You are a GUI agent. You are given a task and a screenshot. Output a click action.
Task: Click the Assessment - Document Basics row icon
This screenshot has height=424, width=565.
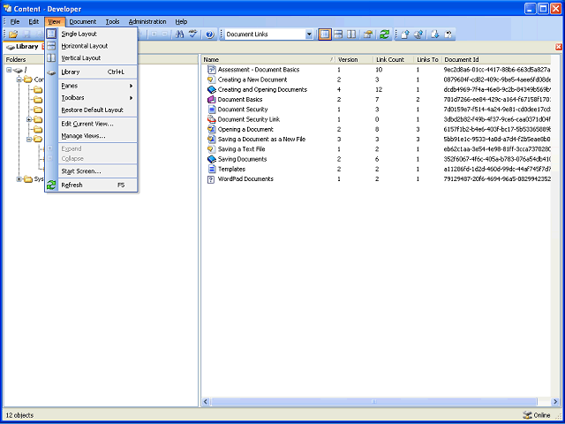211,70
